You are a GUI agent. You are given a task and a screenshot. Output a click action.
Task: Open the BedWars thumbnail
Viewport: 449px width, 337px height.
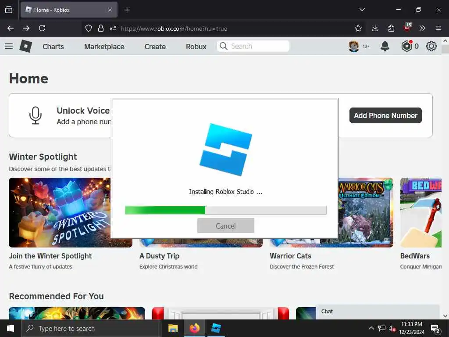click(420, 212)
